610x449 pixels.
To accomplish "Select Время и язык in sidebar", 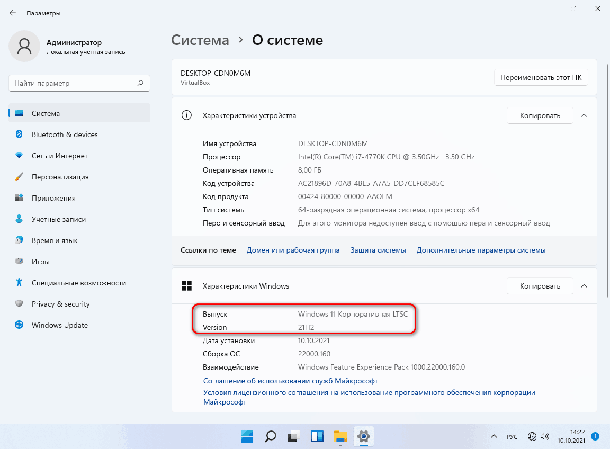I will click(55, 240).
